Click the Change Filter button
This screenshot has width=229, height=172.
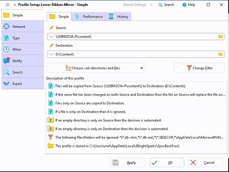coord(199,68)
